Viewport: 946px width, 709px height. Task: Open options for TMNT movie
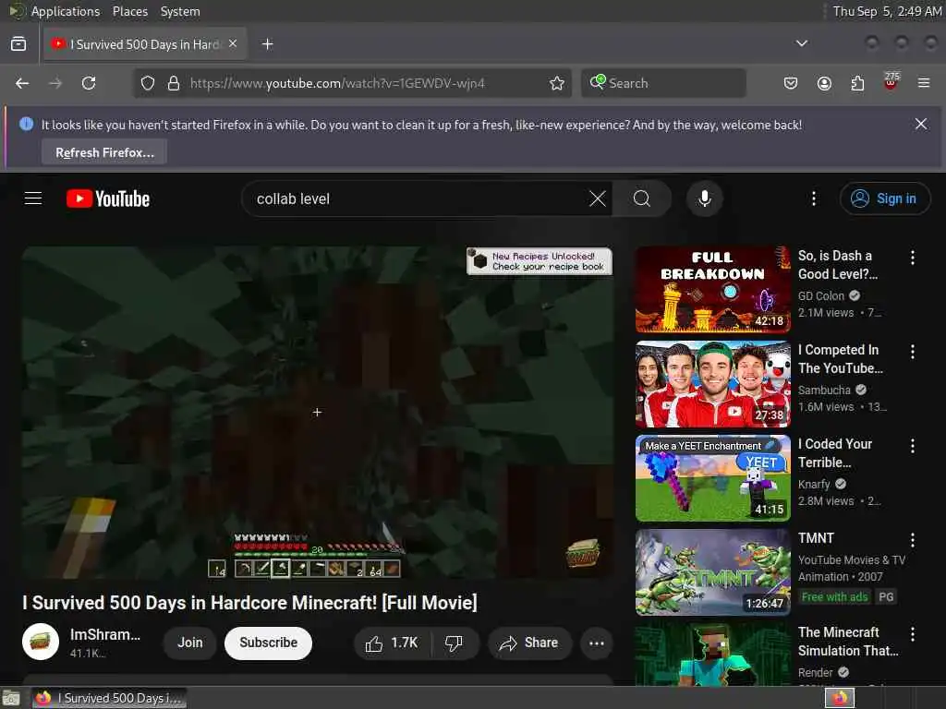coord(912,539)
